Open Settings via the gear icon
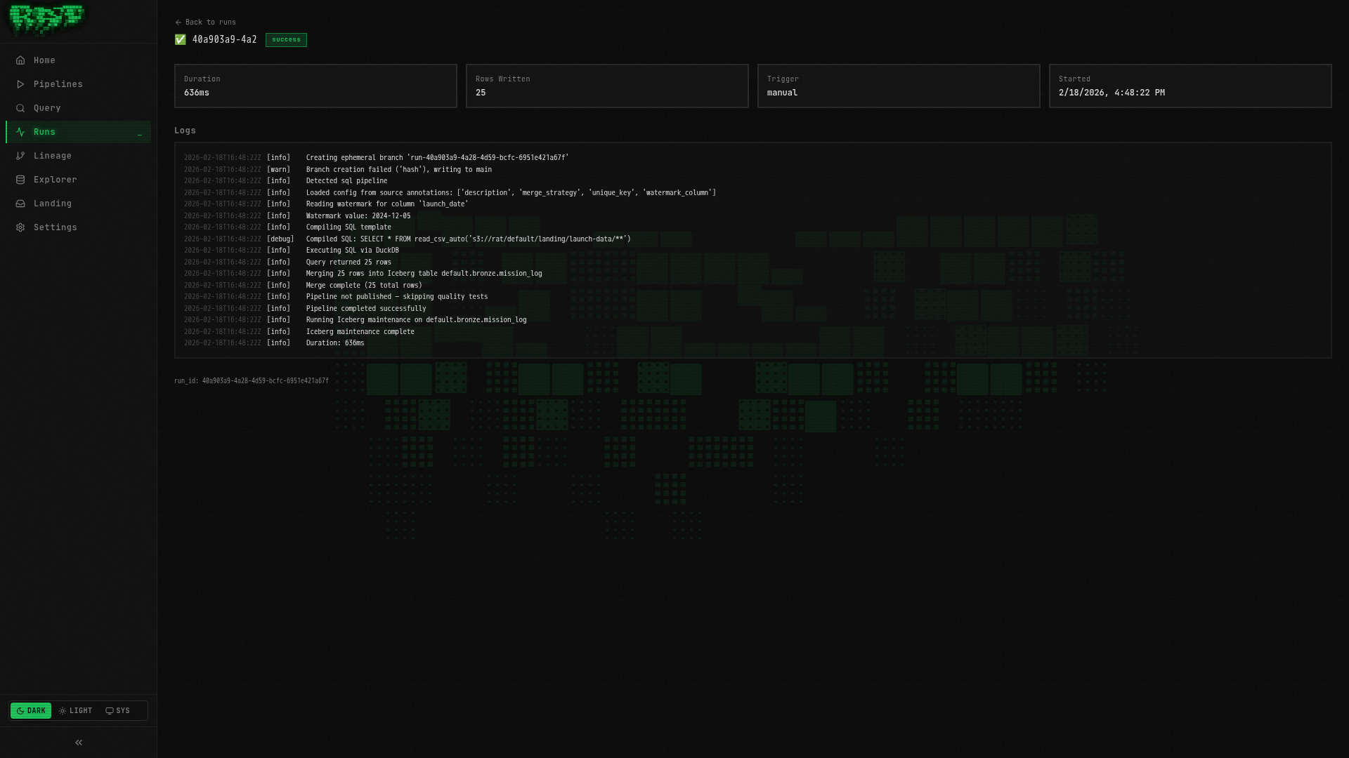The height and width of the screenshot is (758, 1349). coord(20,227)
